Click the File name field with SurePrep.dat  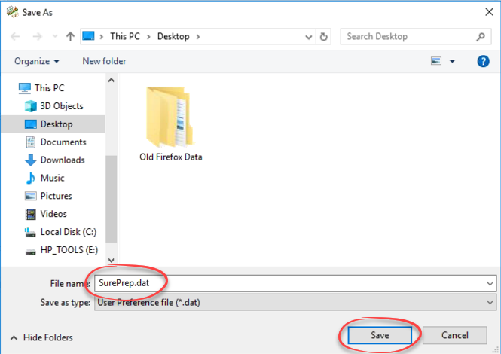295,283
